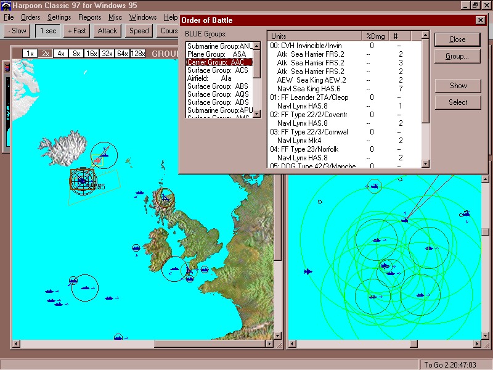
Task: Select the targeted unit icon southwest of Iceland
Action: pyautogui.click(x=83, y=181)
